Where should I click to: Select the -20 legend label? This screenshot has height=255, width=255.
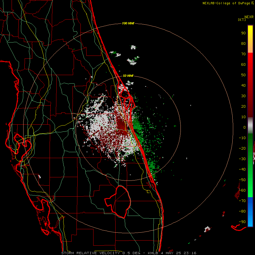point(242,148)
